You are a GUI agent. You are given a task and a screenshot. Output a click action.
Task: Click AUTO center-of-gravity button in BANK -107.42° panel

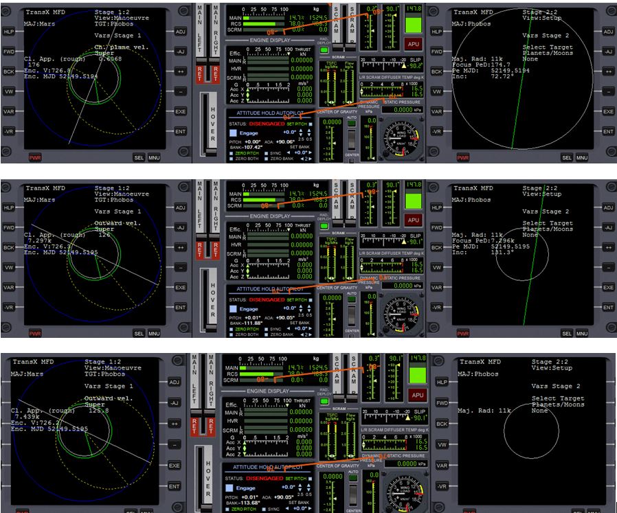click(352, 124)
